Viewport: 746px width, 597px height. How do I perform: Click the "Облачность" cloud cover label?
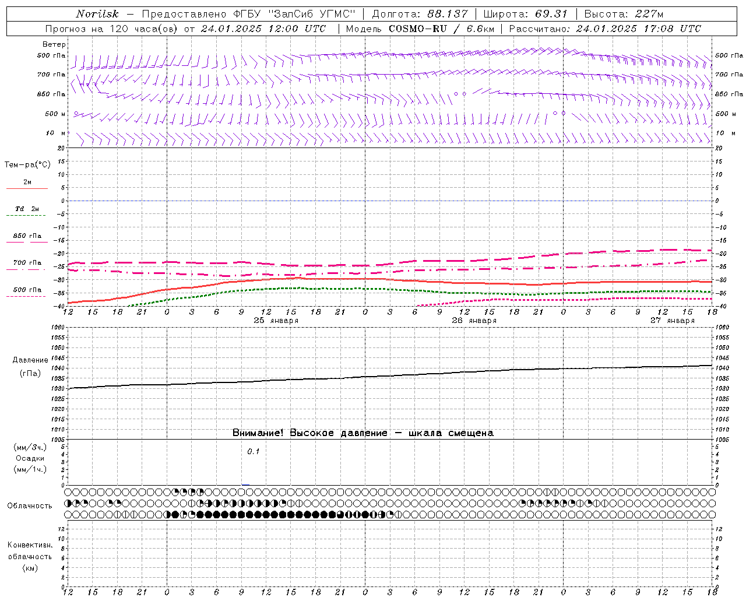click(30, 505)
